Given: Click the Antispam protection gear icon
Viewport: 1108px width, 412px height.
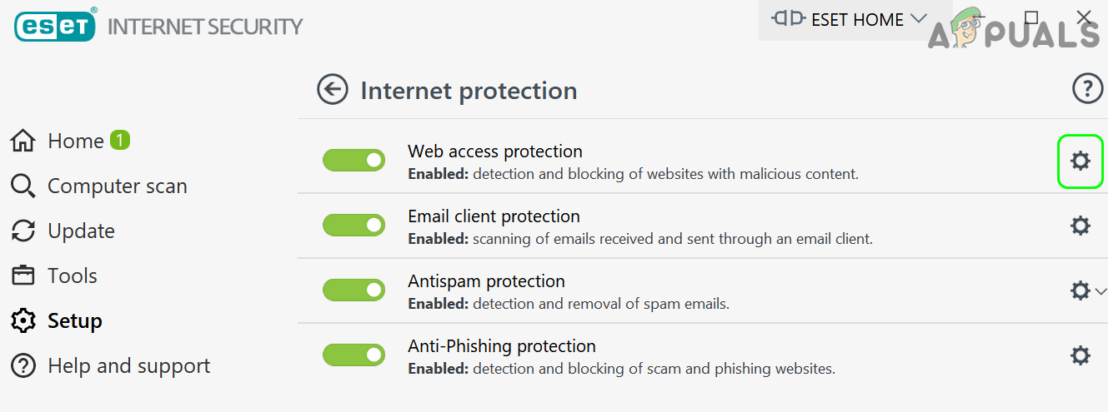Looking at the screenshot, I should tap(1080, 290).
